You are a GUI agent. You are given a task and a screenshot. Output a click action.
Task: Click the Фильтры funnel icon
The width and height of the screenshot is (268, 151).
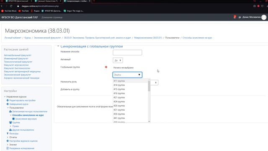[x=8, y=133]
